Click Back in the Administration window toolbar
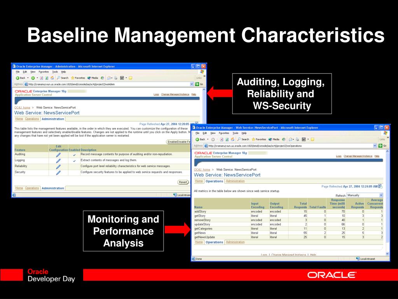 pyautogui.click(x=21, y=78)
